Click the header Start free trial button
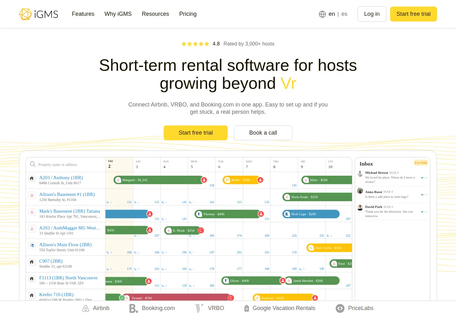The width and height of the screenshot is (456, 316). click(414, 14)
